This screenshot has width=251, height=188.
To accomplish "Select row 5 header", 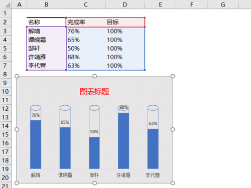I will point(5,49).
